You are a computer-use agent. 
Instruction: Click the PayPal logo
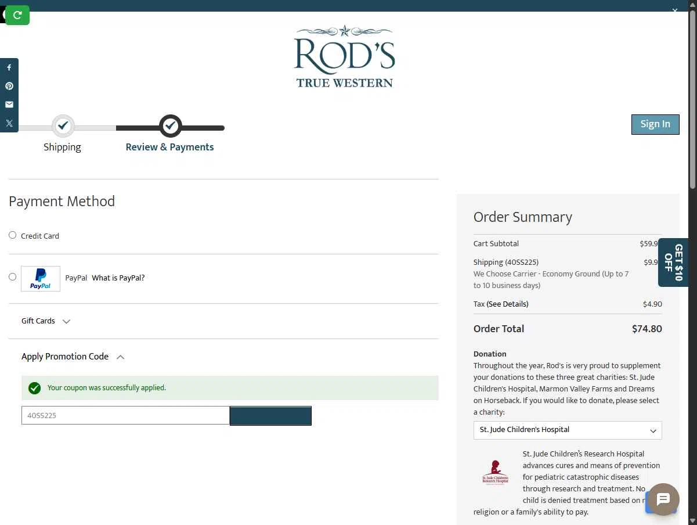(x=41, y=279)
